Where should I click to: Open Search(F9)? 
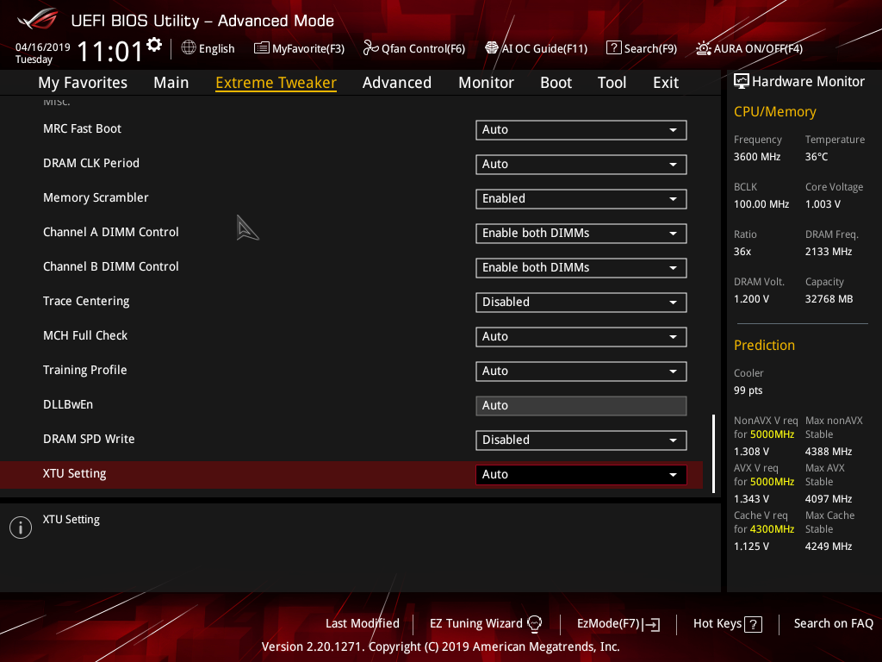tap(642, 48)
